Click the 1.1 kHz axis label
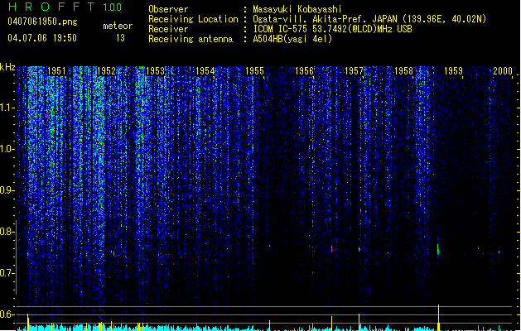521x331 pixels. pos(7,108)
